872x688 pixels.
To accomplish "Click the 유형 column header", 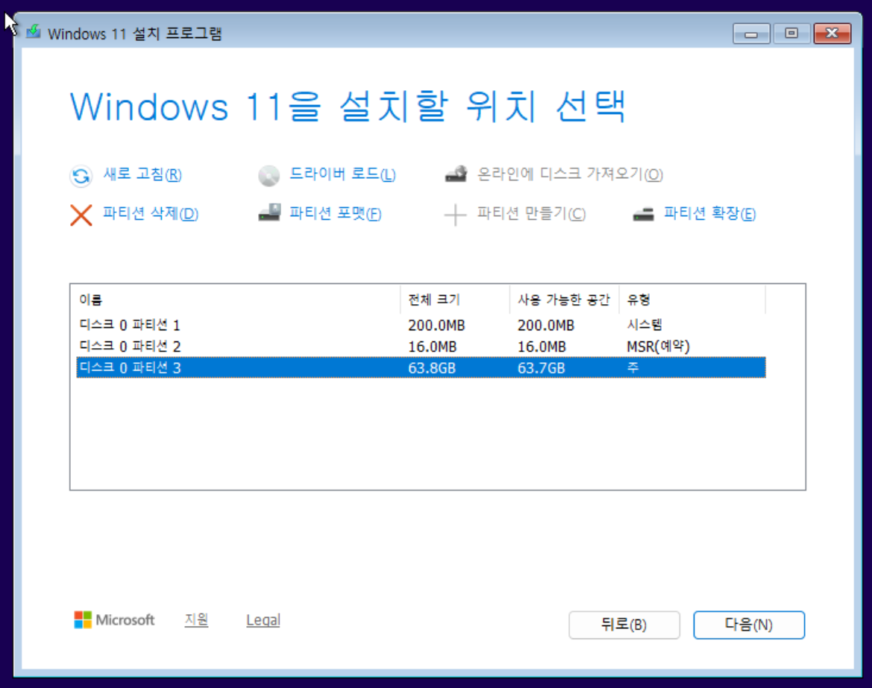I will pos(692,300).
